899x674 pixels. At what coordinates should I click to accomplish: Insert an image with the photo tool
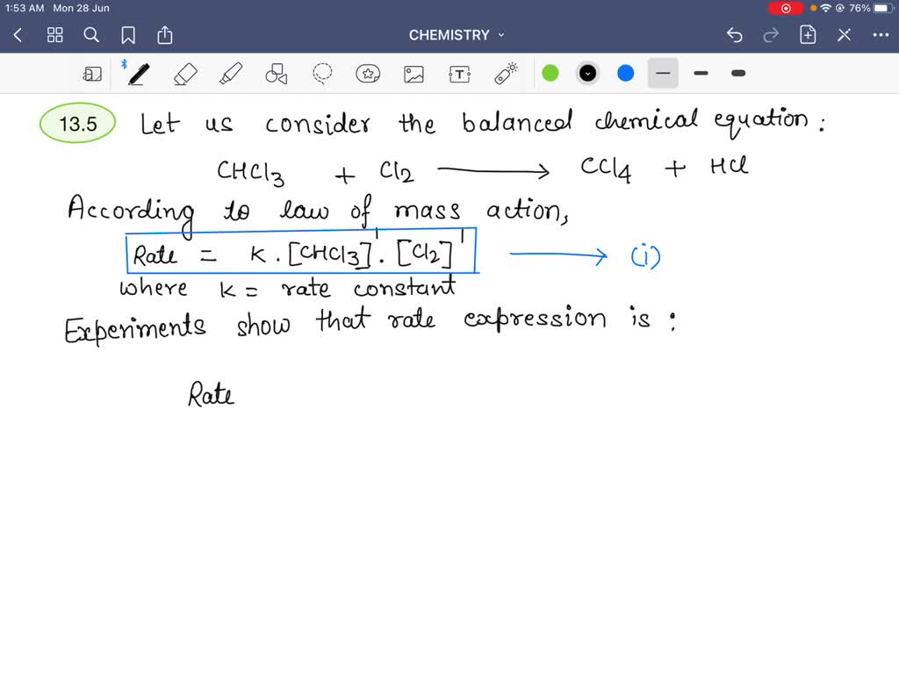(414, 73)
